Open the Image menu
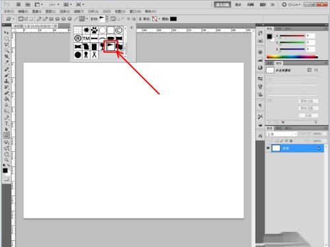The height and width of the screenshot is (247, 330). pos(37,11)
